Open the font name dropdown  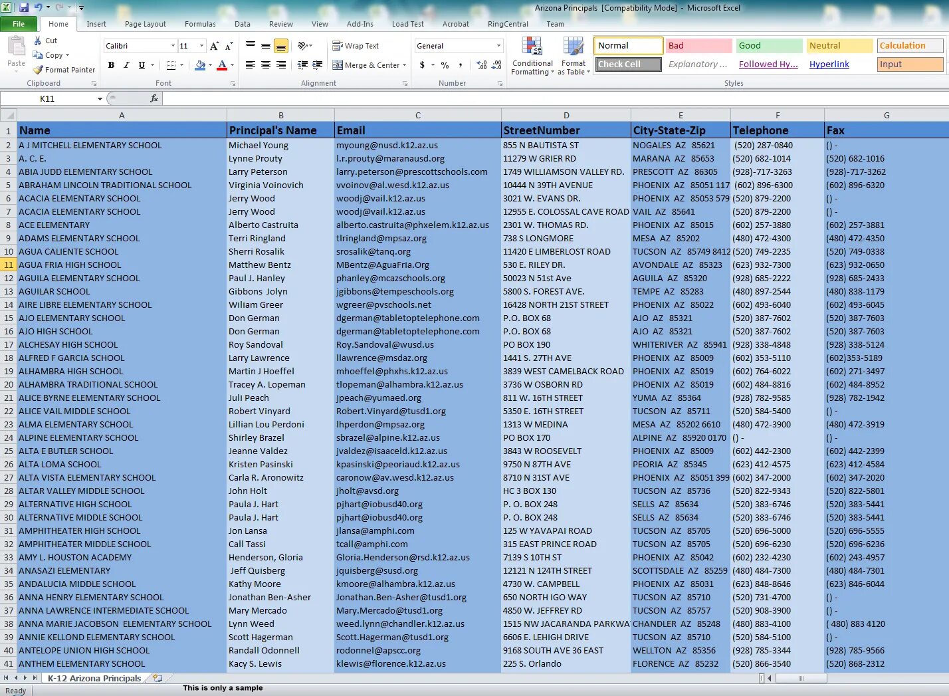[x=173, y=46]
